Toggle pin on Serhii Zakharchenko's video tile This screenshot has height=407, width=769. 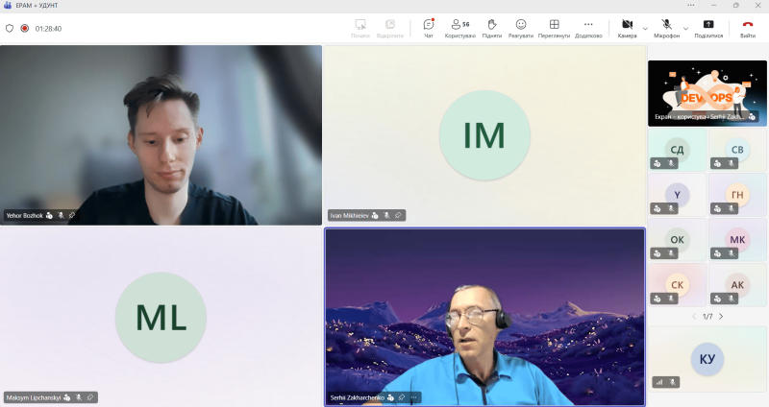pos(404,396)
